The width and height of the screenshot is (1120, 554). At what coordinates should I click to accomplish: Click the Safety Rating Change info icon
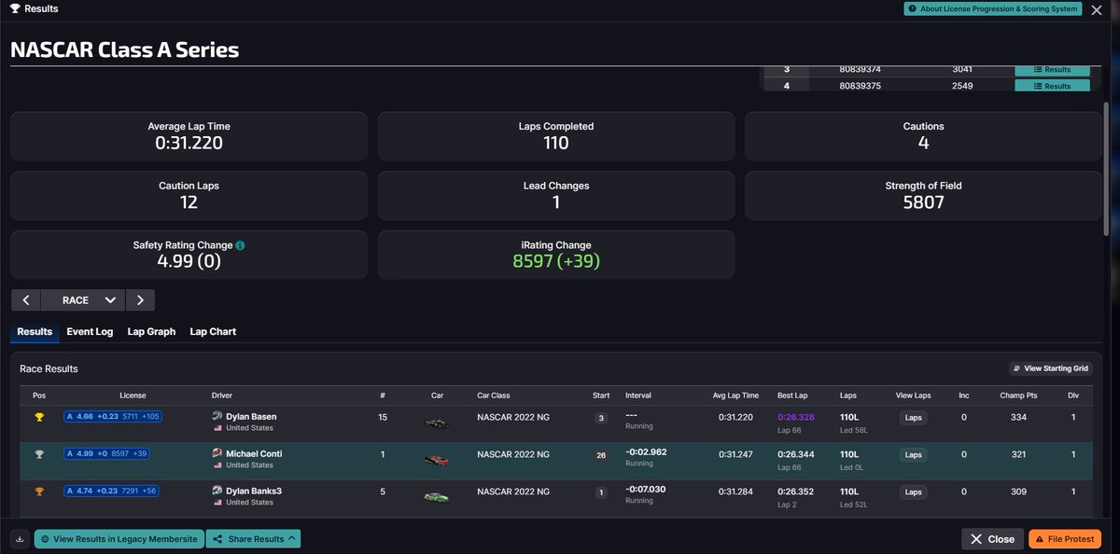[240, 245]
